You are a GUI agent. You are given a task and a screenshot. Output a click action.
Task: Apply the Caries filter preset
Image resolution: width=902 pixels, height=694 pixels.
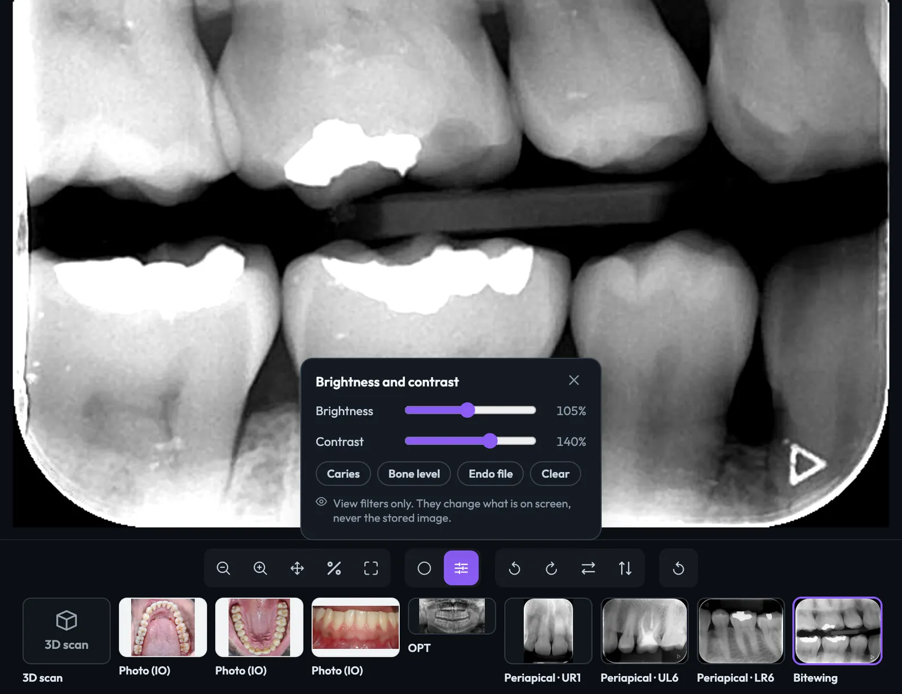coord(343,474)
